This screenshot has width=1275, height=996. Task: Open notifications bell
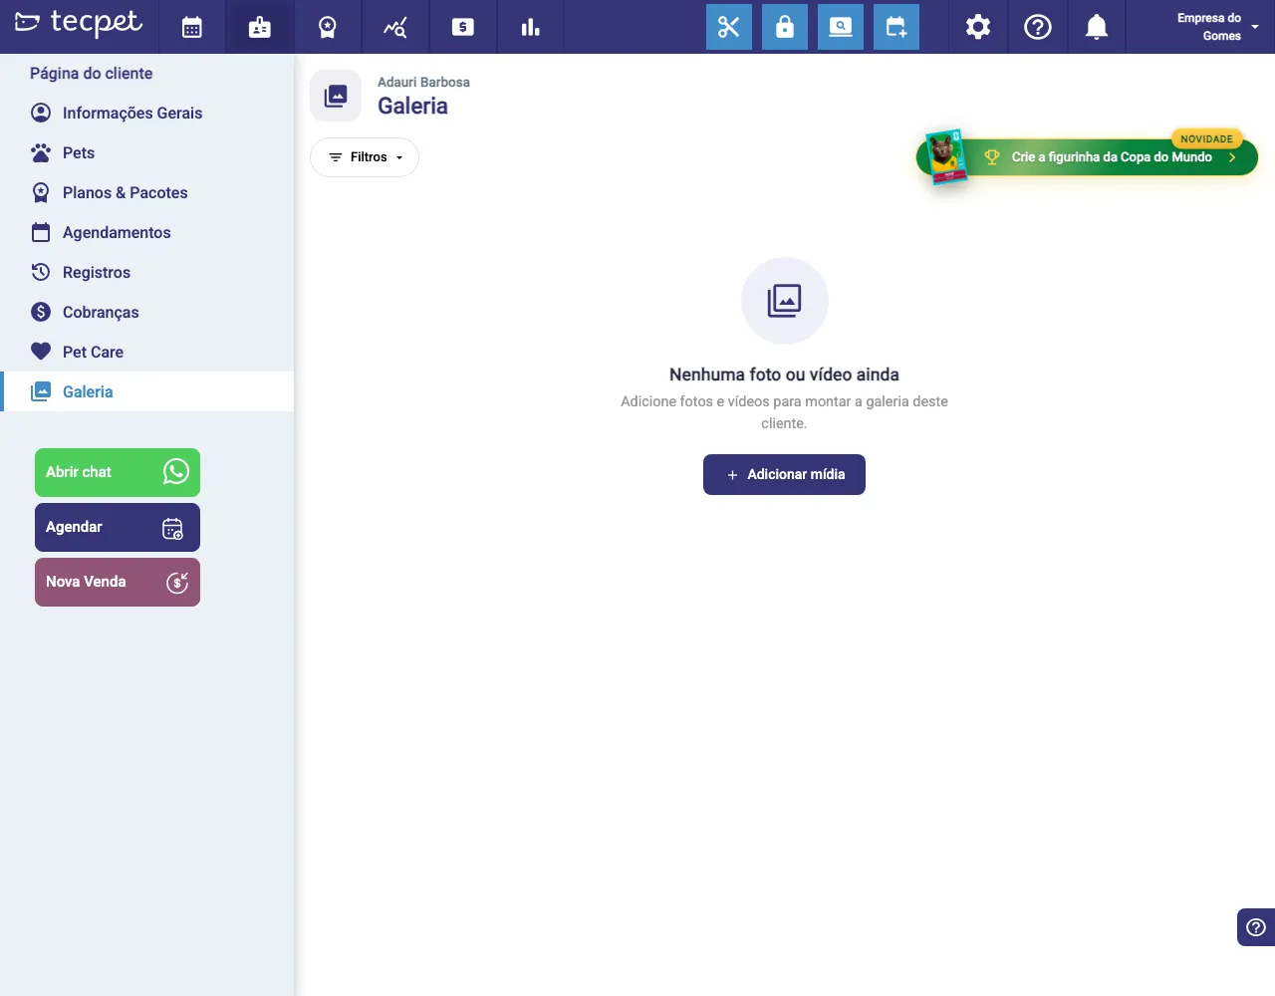(1097, 27)
